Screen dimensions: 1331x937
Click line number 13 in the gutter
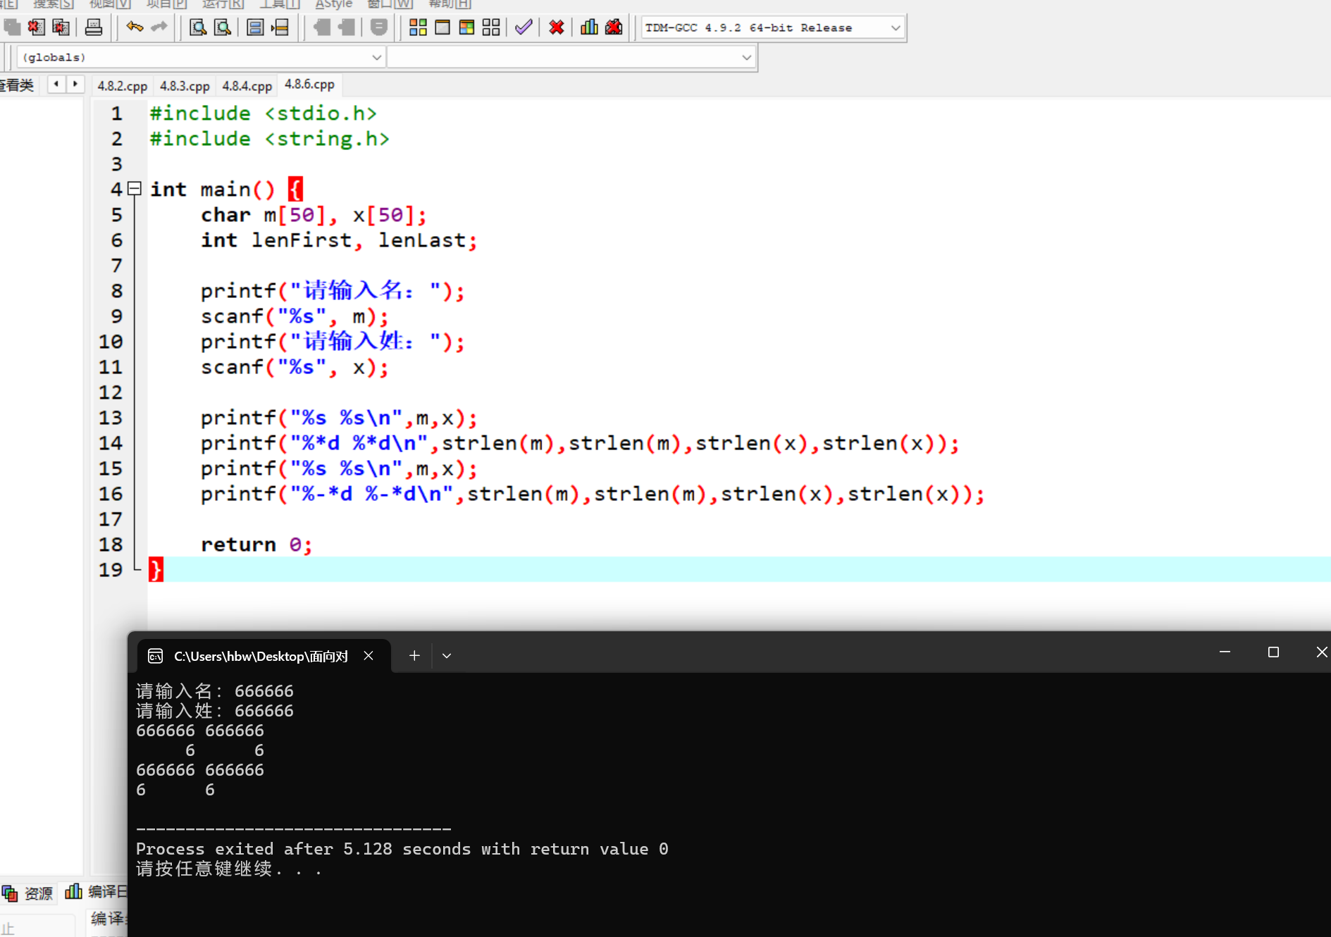click(111, 418)
